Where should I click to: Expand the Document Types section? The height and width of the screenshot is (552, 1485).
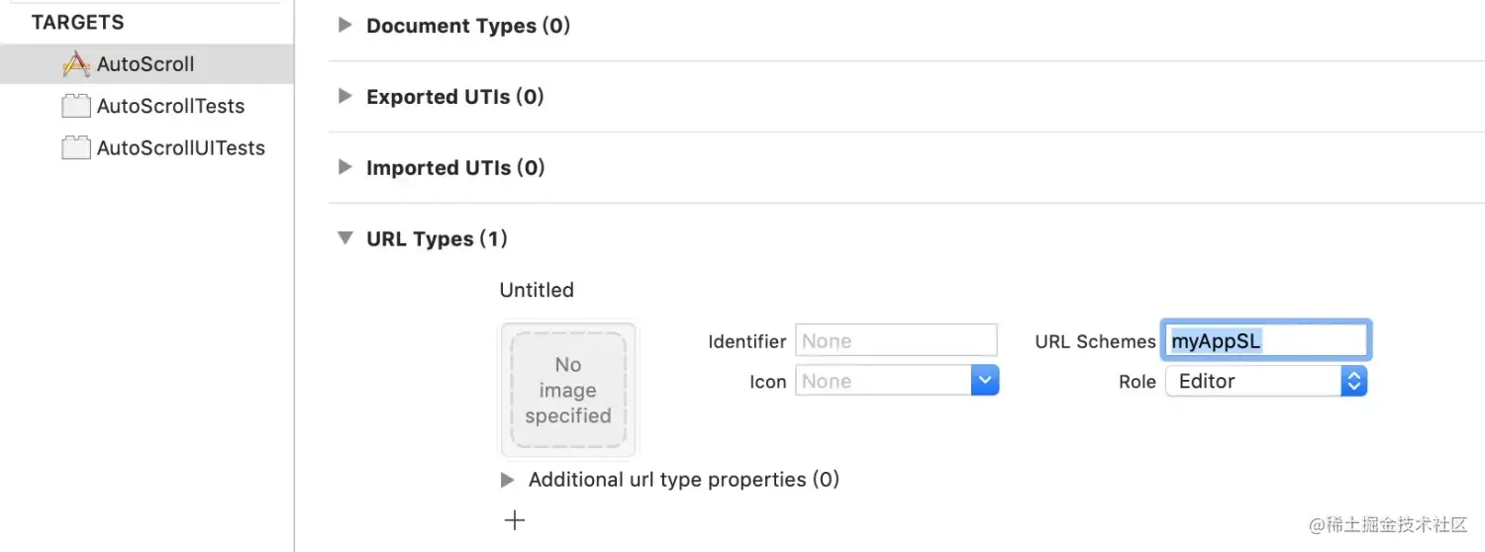[x=345, y=25]
